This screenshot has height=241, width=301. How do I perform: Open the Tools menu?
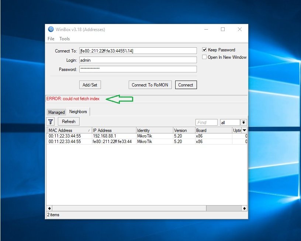point(65,39)
